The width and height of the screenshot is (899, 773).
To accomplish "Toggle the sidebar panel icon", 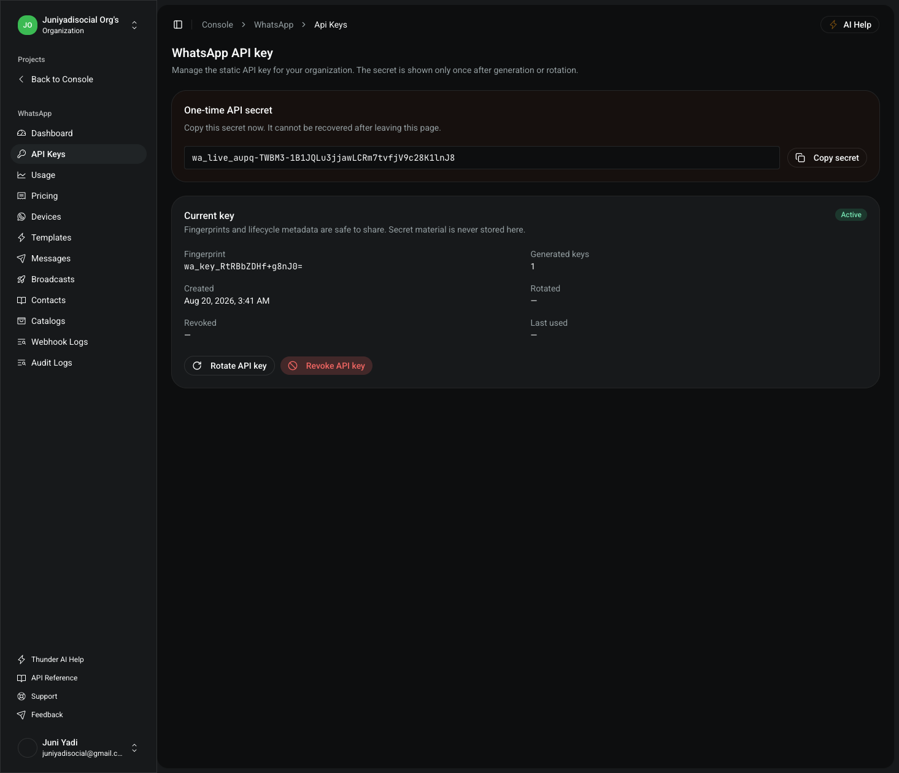I will 178,25.
